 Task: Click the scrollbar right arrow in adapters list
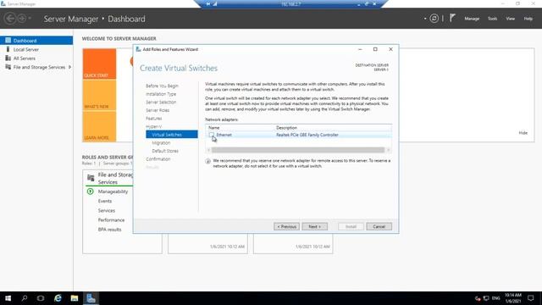(x=389, y=150)
